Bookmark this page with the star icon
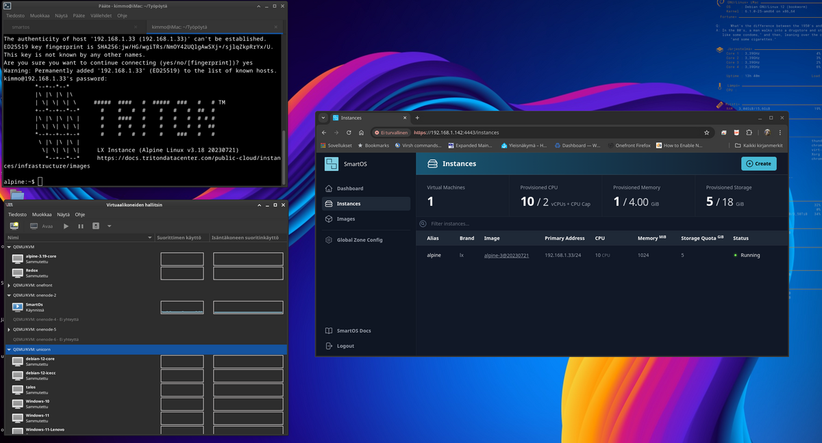 (706, 133)
